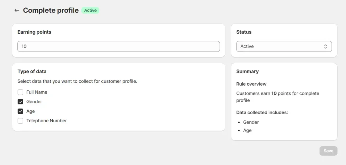Click the Telephone Number label text
This screenshot has height=165, width=346.
(x=47, y=121)
